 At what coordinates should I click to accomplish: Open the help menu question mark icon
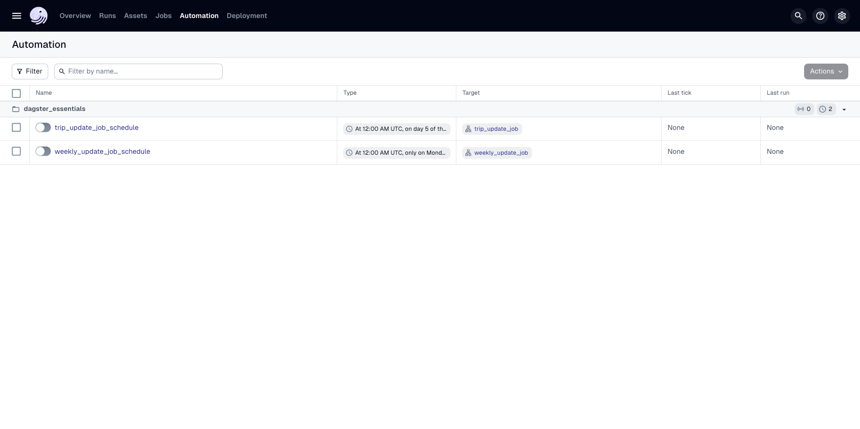(x=819, y=15)
